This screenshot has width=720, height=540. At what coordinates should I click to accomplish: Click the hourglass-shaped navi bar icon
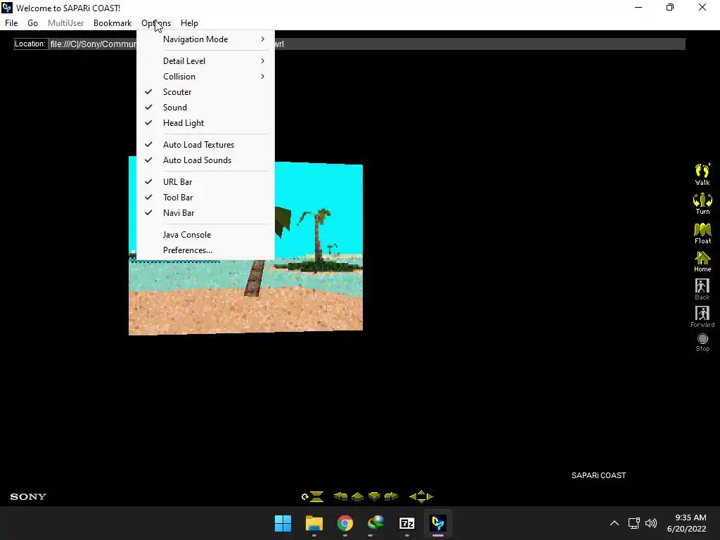317,496
